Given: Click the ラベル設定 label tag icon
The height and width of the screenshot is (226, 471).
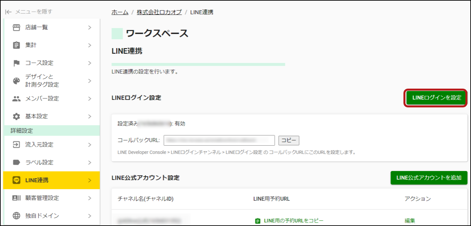Looking at the screenshot, I should click(x=16, y=163).
